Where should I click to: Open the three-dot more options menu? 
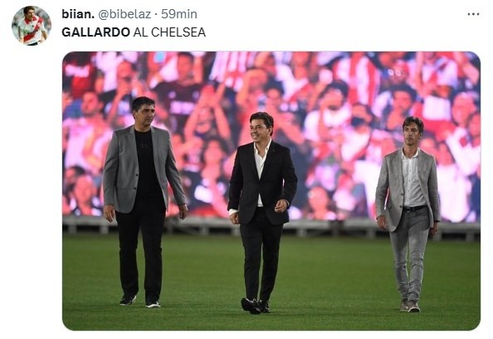point(473,14)
